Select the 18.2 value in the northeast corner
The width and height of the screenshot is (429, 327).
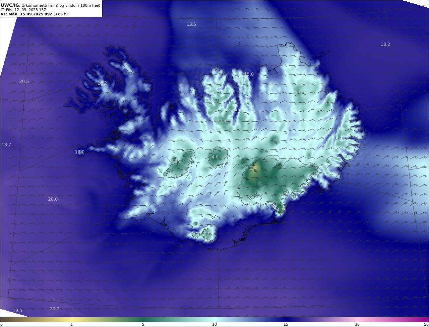pyautogui.click(x=385, y=44)
